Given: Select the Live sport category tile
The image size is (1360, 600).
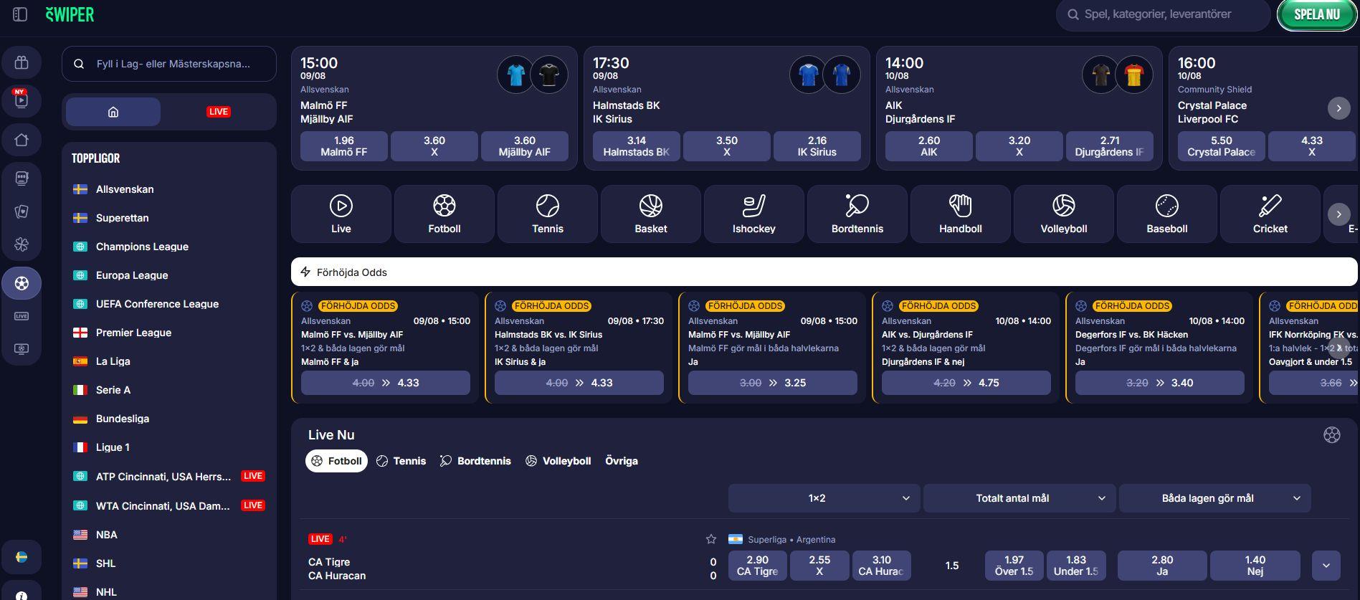Looking at the screenshot, I should [x=341, y=214].
